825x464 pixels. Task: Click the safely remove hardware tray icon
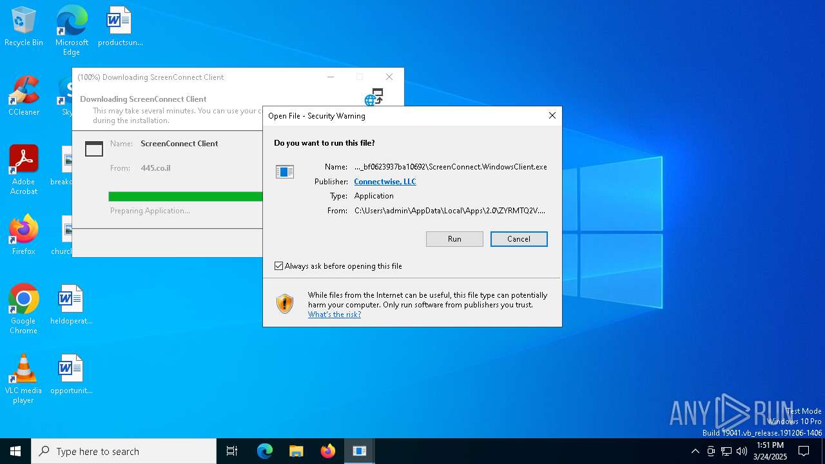coord(711,451)
